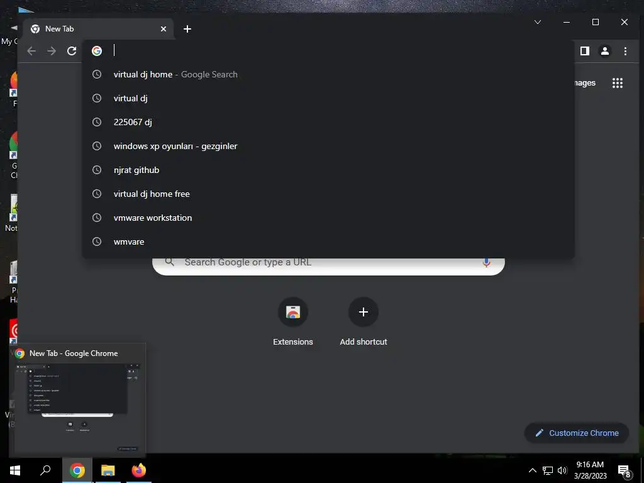Pick the 'vmware workstation' suggestion
This screenshot has width=644, height=483.
pos(328,218)
